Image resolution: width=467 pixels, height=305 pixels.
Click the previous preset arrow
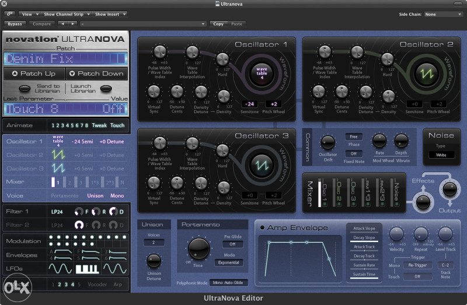point(62,23)
